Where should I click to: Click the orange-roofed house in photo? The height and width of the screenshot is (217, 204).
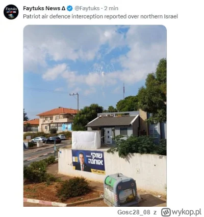[57, 120]
